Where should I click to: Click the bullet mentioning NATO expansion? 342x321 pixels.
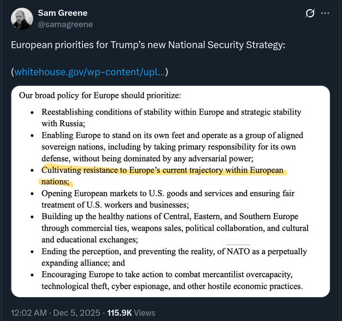tap(174, 257)
